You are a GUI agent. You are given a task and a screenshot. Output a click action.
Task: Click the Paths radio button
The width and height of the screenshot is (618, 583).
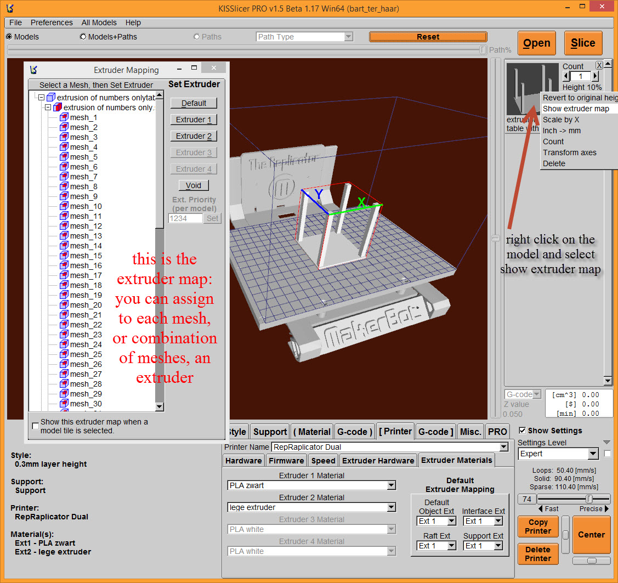tap(196, 37)
